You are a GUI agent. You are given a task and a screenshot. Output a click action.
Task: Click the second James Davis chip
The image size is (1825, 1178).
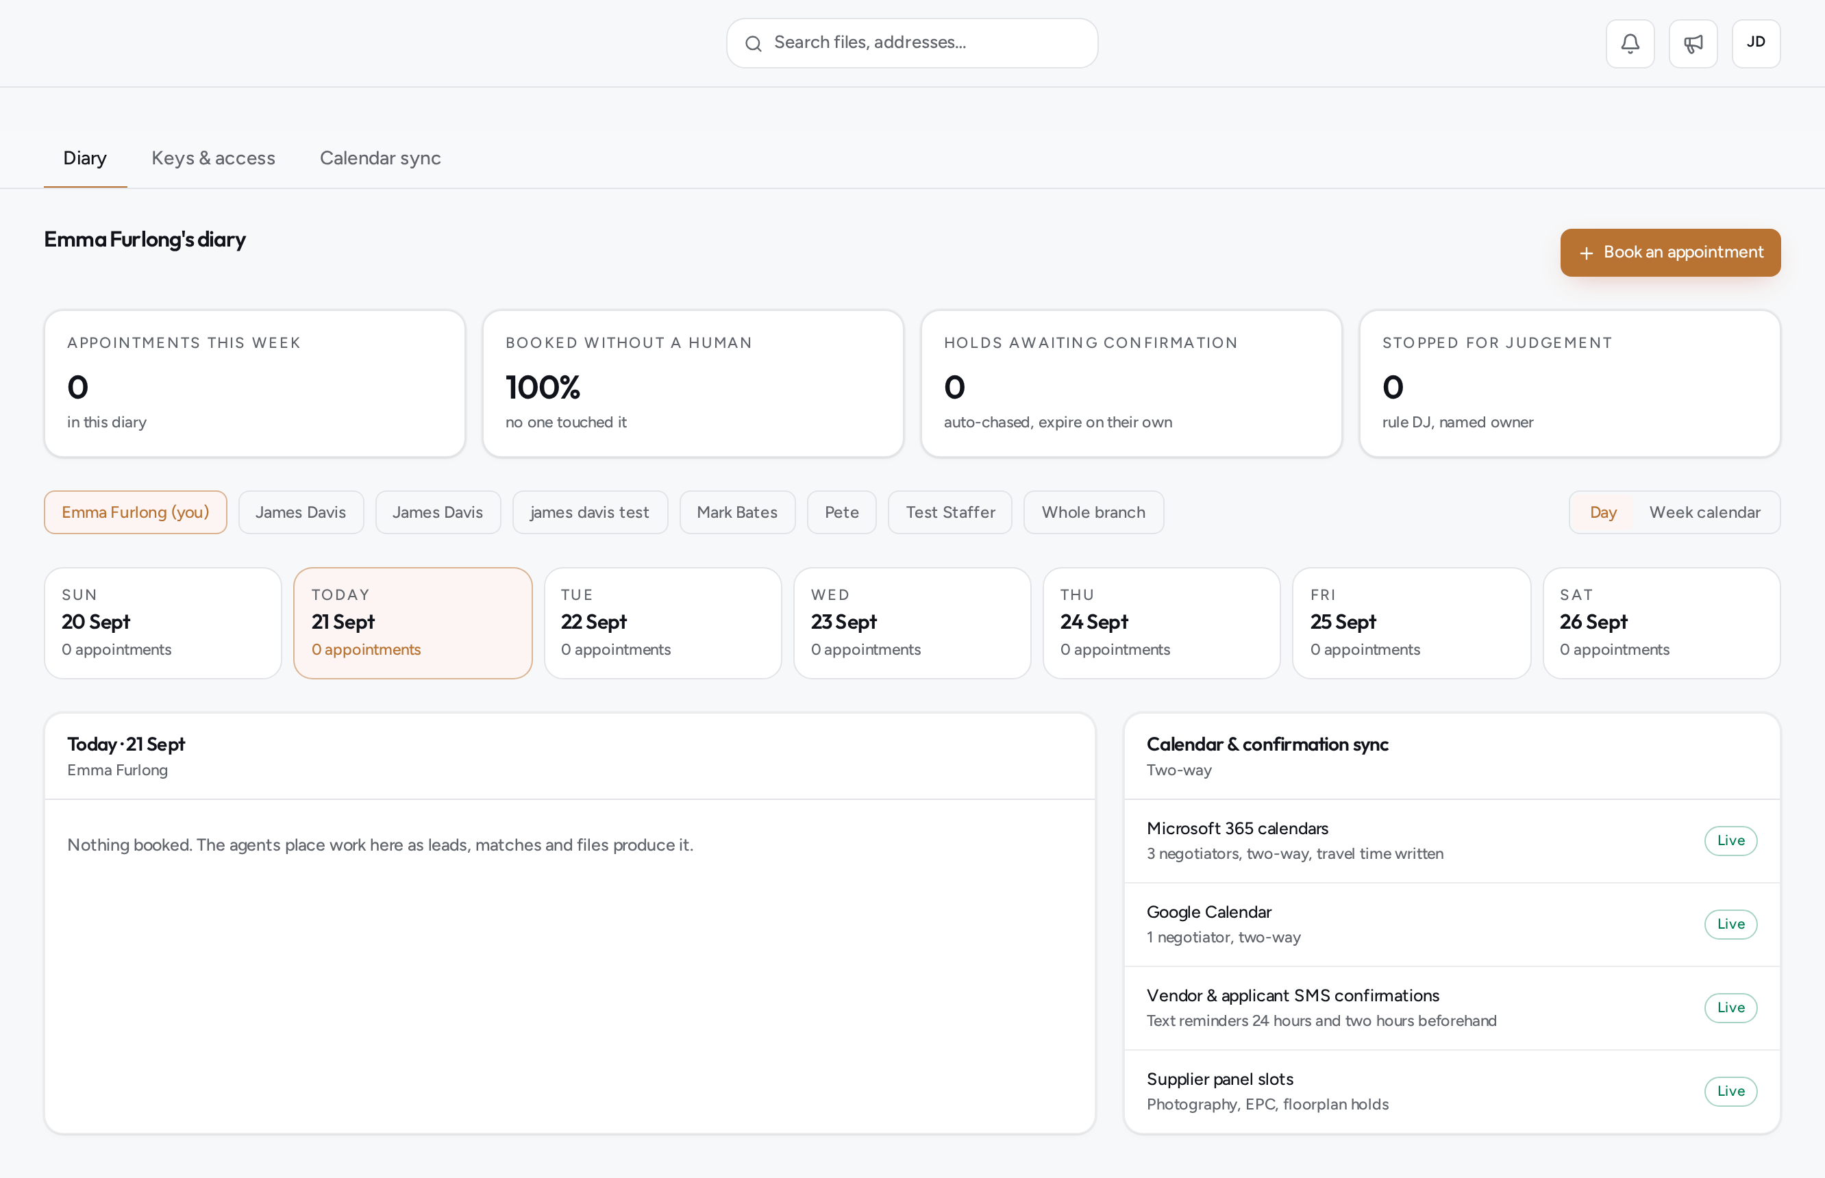(x=438, y=512)
